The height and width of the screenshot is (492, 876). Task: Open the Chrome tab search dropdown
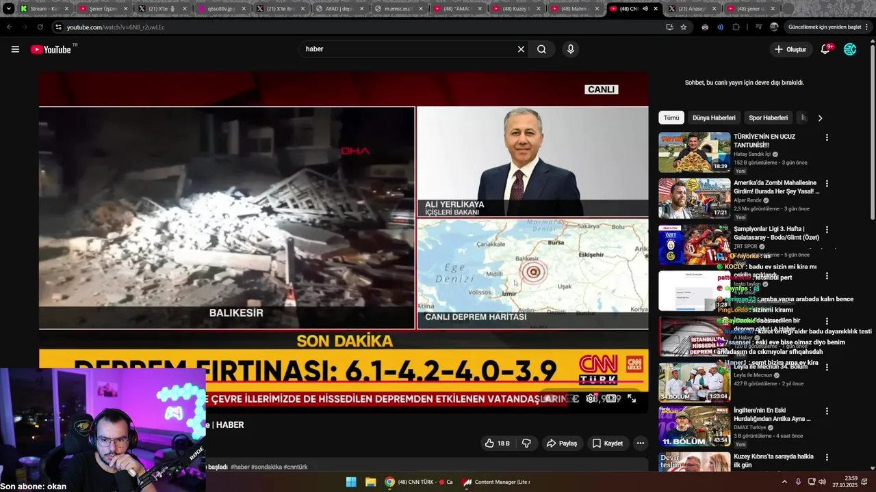tap(8, 9)
